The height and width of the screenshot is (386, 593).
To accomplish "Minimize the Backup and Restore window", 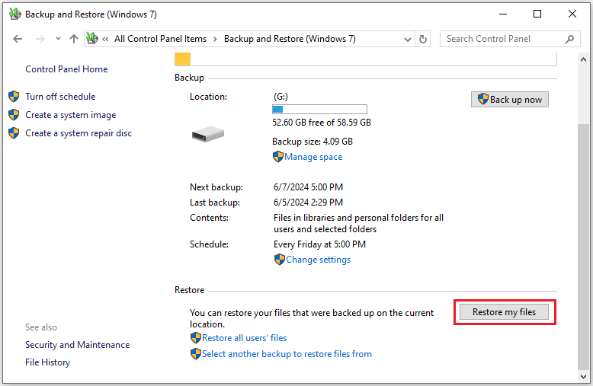I will tap(503, 14).
